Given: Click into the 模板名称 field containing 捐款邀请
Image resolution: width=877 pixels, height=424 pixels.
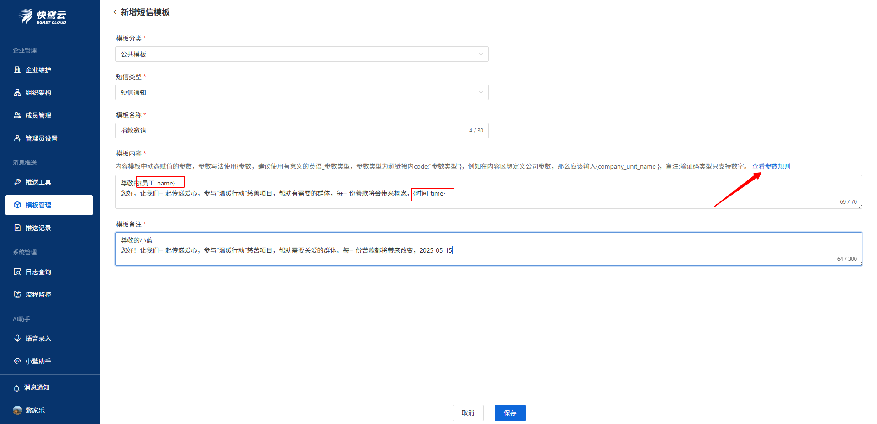Looking at the screenshot, I should pyautogui.click(x=292, y=131).
